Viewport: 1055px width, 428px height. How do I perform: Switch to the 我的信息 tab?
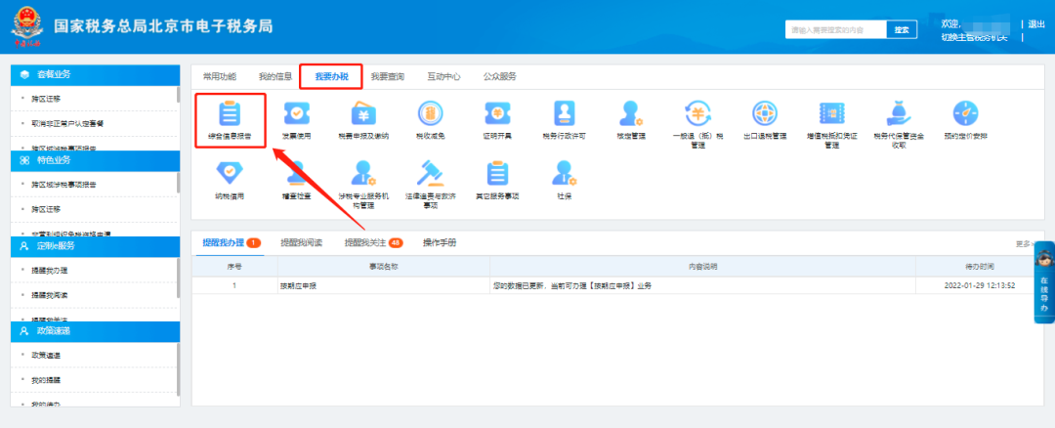pyautogui.click(x=275, y=77)
